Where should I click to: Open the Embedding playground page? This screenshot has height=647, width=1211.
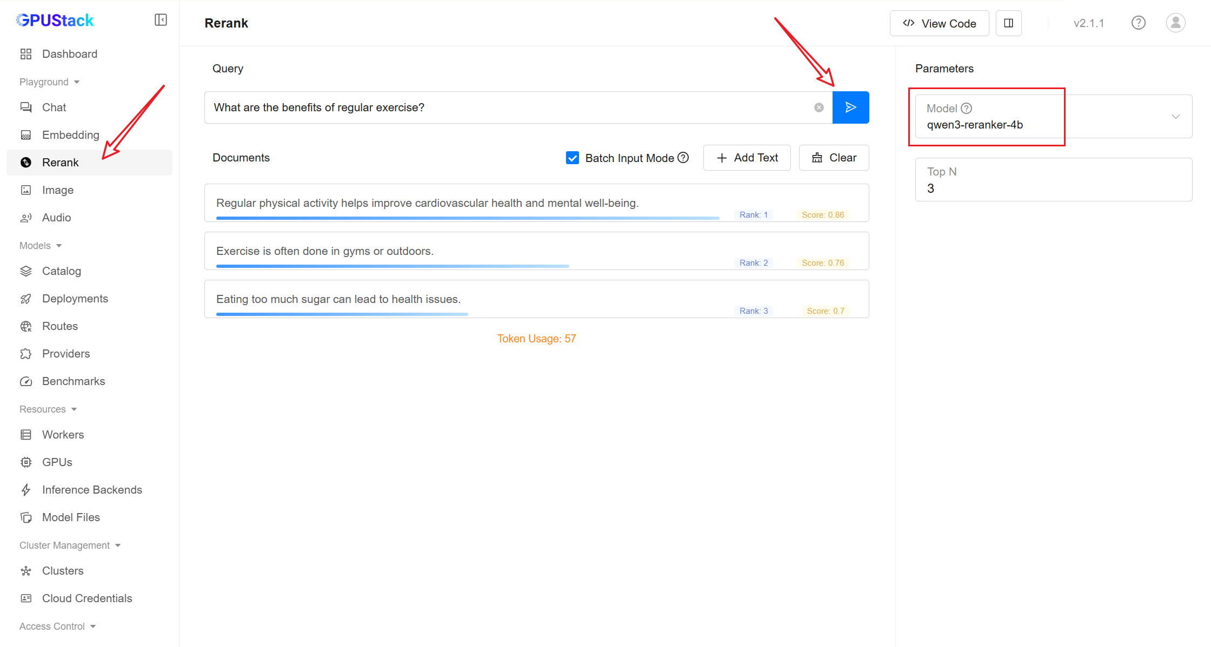click(x=70, y=135)
